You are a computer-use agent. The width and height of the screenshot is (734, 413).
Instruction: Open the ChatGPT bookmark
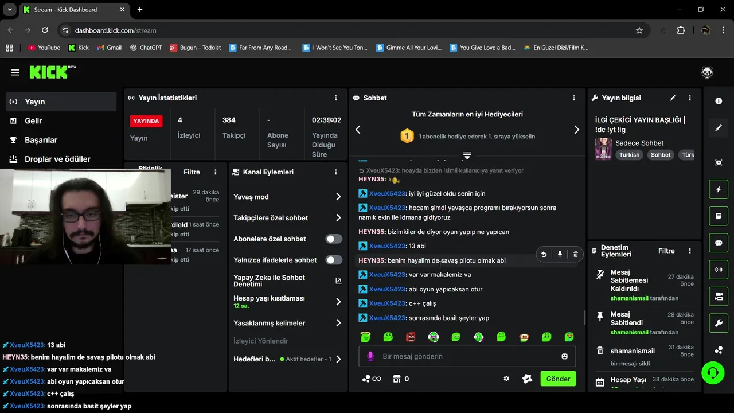[146, 48]
